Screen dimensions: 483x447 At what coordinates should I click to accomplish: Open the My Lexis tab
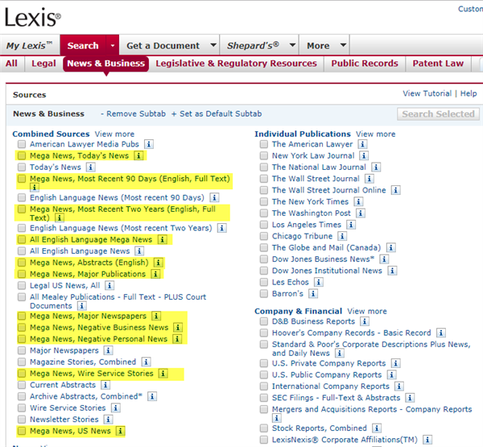pyautogui.click(x=30, y=45)
